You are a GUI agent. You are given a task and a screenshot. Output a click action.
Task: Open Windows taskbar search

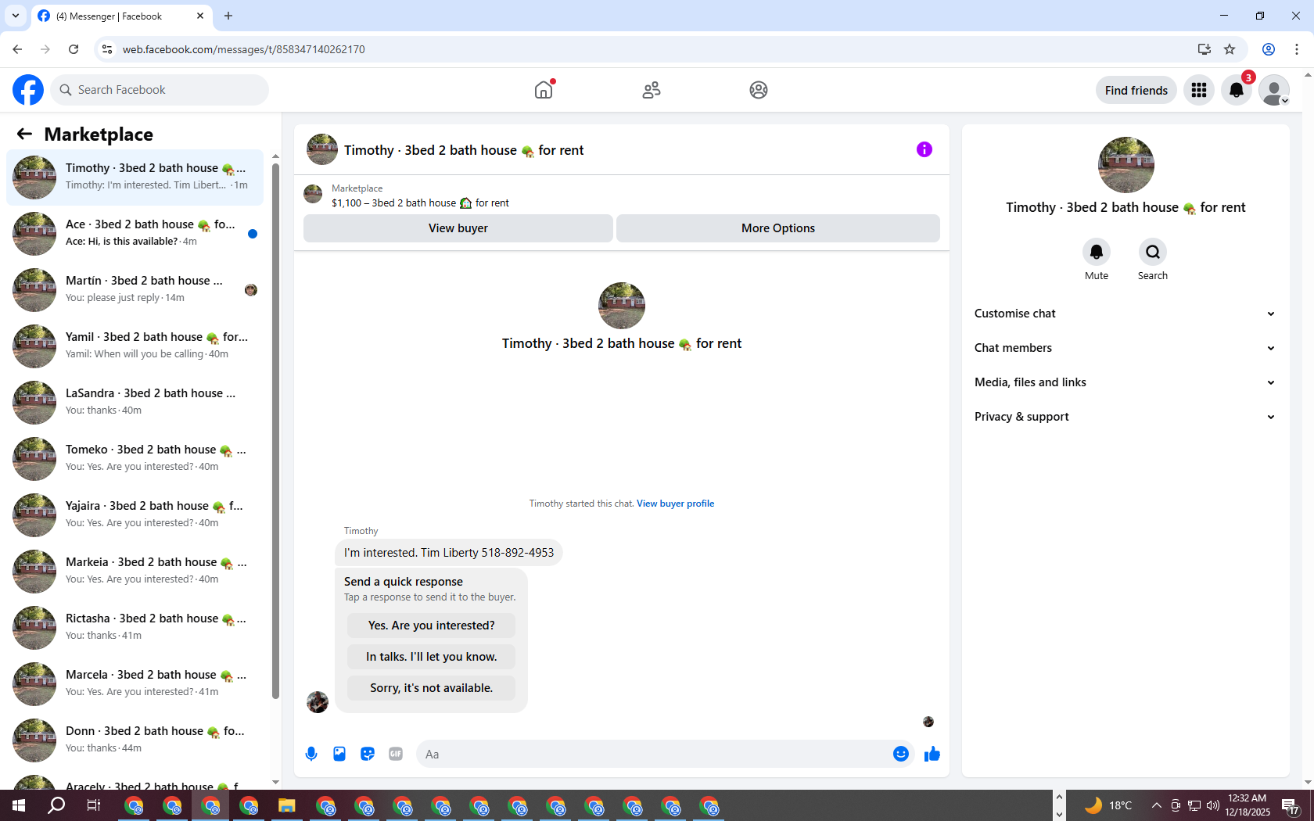tap(56, 805)
